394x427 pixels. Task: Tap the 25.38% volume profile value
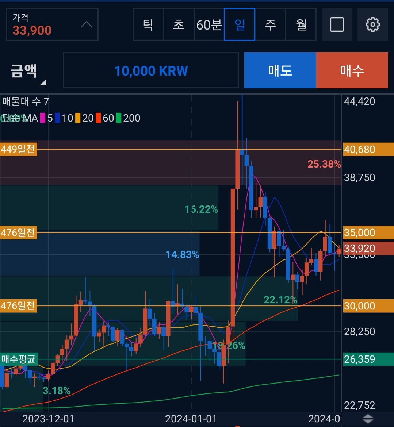point(324,164)
